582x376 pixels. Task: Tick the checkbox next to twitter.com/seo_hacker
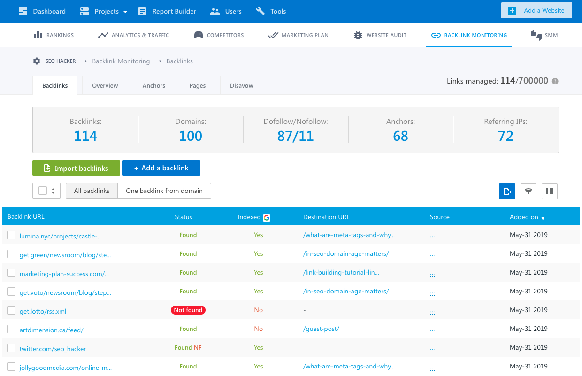pos(11,347)
